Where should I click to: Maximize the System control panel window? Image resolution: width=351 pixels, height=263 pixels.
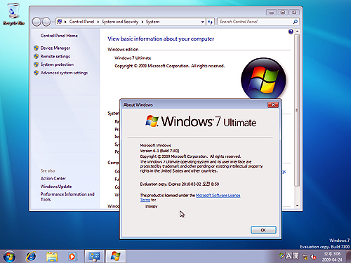283,13
